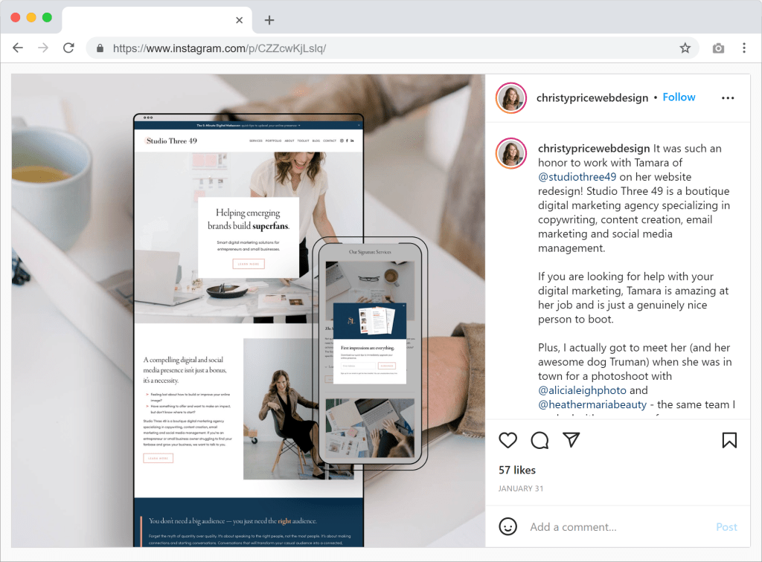
Task: Open the three-dot post options menu
Action: coord(728,98)
